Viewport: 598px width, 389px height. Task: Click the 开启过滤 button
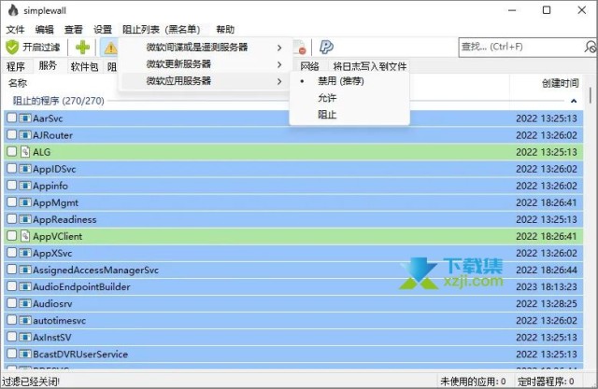(34, 48)
